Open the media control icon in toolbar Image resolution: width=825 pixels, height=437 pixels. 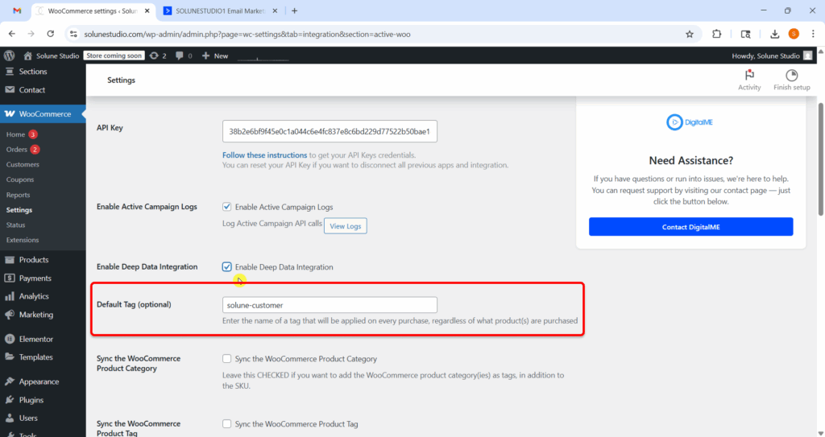click(x=745, y=34)
